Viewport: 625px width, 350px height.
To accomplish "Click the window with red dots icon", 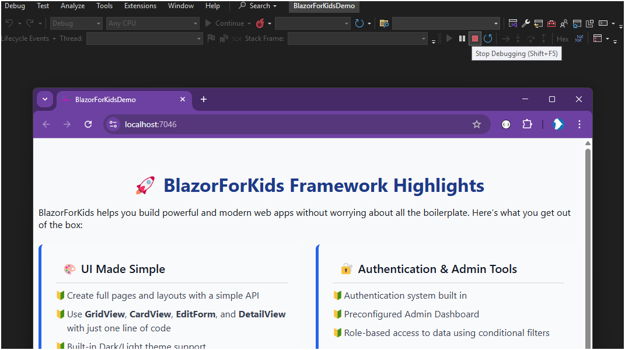I will (x=597, y=38).
